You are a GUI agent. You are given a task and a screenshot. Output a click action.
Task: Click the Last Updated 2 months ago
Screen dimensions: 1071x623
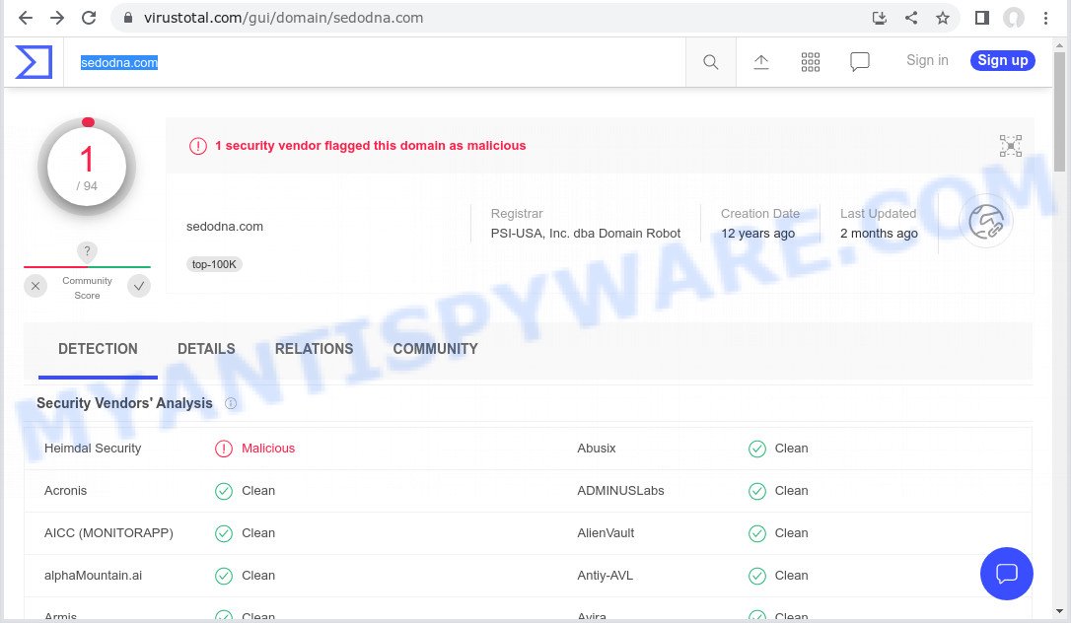879,234
